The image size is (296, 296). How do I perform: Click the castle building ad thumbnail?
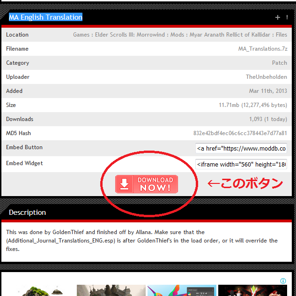pyautogui.click(x=111, y=290)
